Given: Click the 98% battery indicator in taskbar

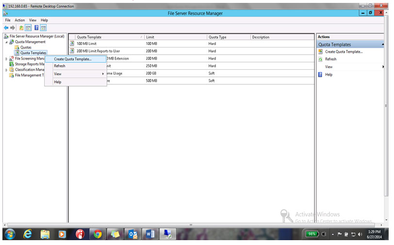Looking at the screenshot, I should click(312, 234).
